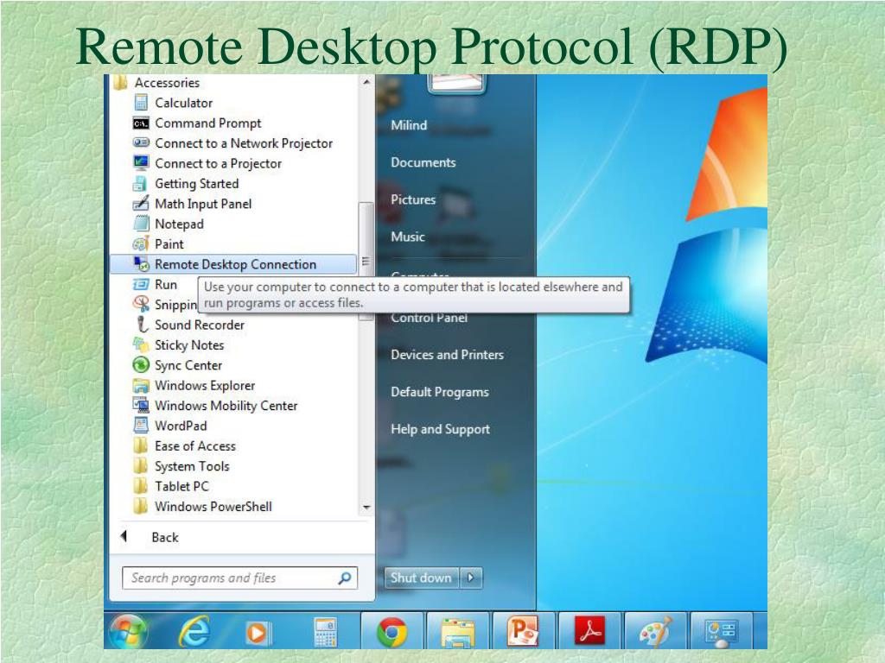Click the Windows Start orb
Viewport: 885px width, 663px height.
(x=129, y=631)
